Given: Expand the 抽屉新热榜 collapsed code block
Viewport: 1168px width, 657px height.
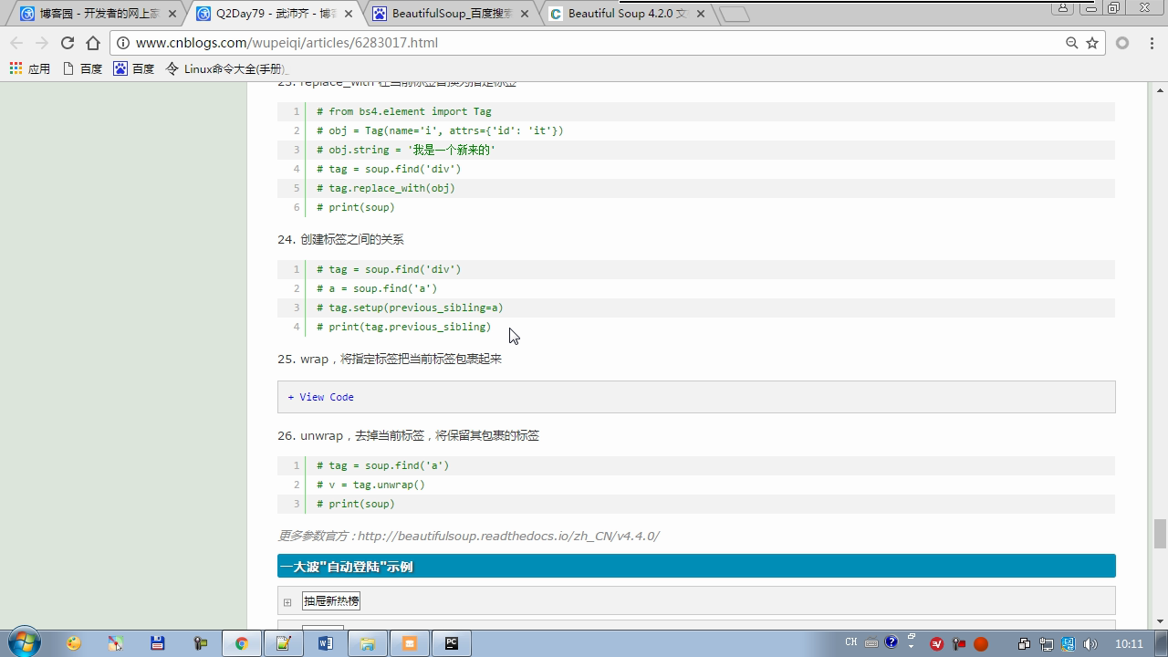Looking at the screenshot, I should point(287,601).
